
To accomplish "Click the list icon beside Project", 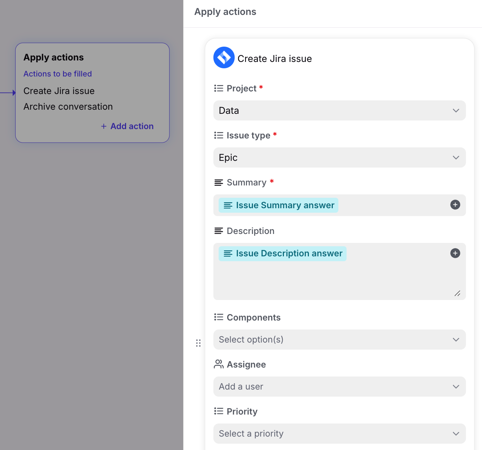I will [x=219, y=88].
